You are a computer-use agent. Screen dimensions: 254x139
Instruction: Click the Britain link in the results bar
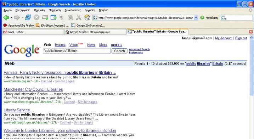point(218,63)
